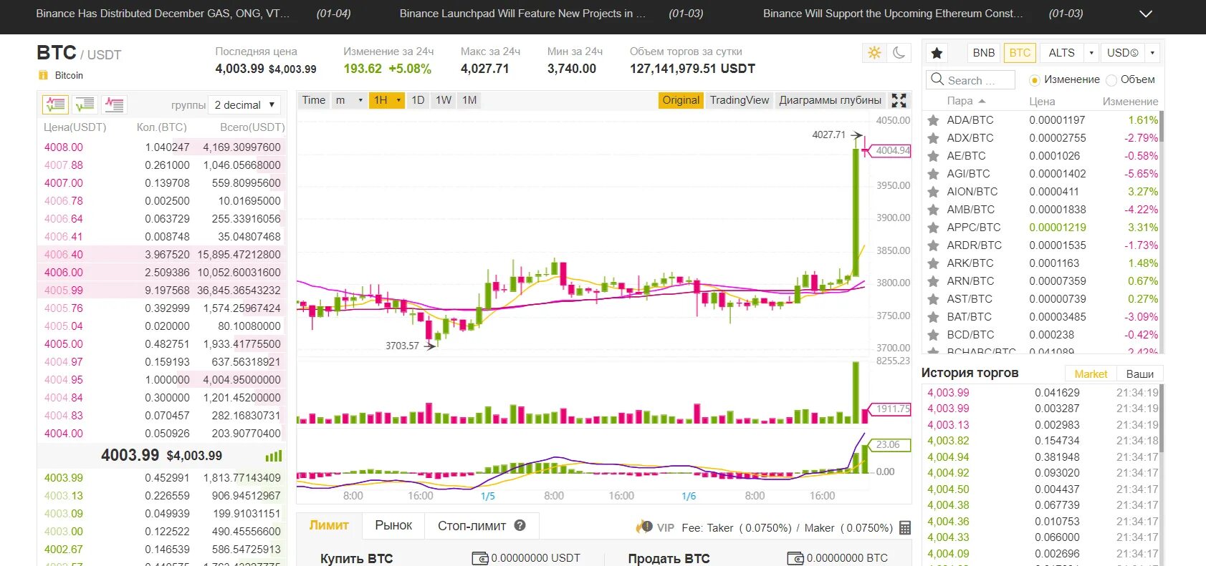The height and width of the screenshot is (566, 1206).
Task: Select Стоп-лимит order tab
Action: click(482, 525)
